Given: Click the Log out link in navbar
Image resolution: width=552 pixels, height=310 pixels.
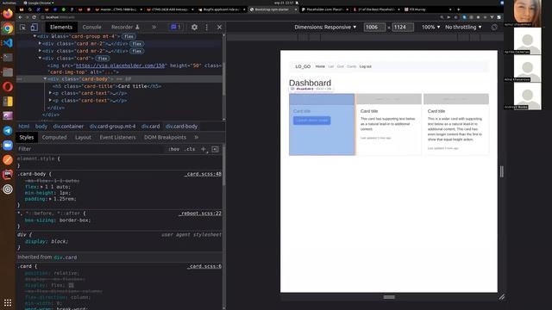Looking at the screenshot, I should tap(366, 66).
